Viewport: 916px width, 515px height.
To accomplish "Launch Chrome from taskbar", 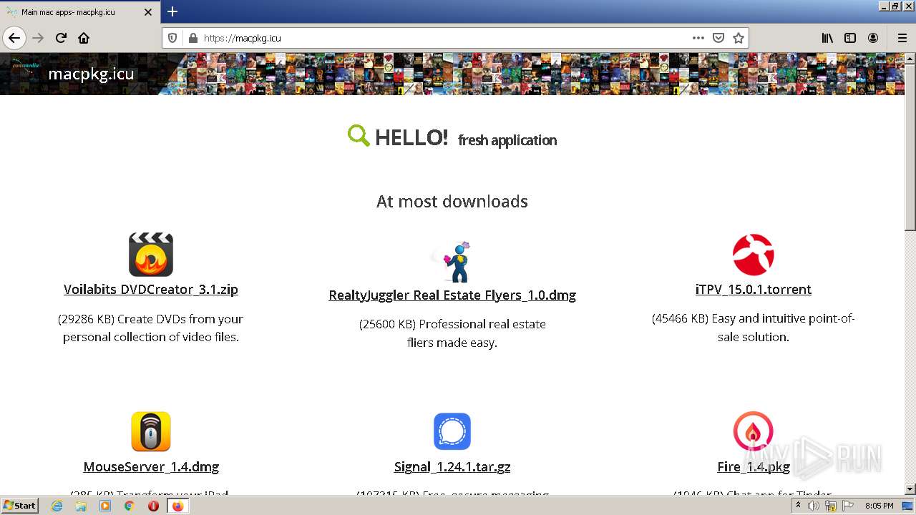I will coord(129,506).
